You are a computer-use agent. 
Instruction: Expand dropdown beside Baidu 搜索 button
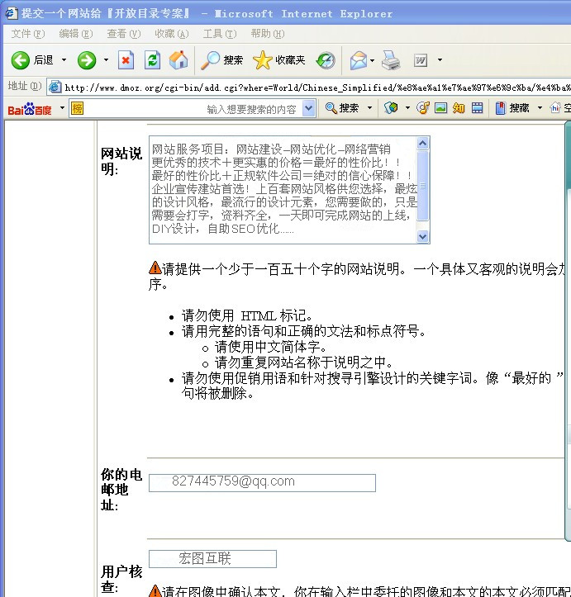(x=369, y=108)
